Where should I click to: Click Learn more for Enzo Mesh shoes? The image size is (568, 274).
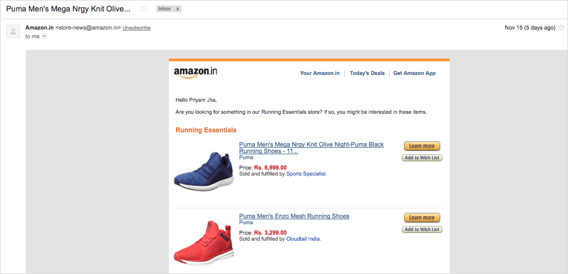(422, 218)
